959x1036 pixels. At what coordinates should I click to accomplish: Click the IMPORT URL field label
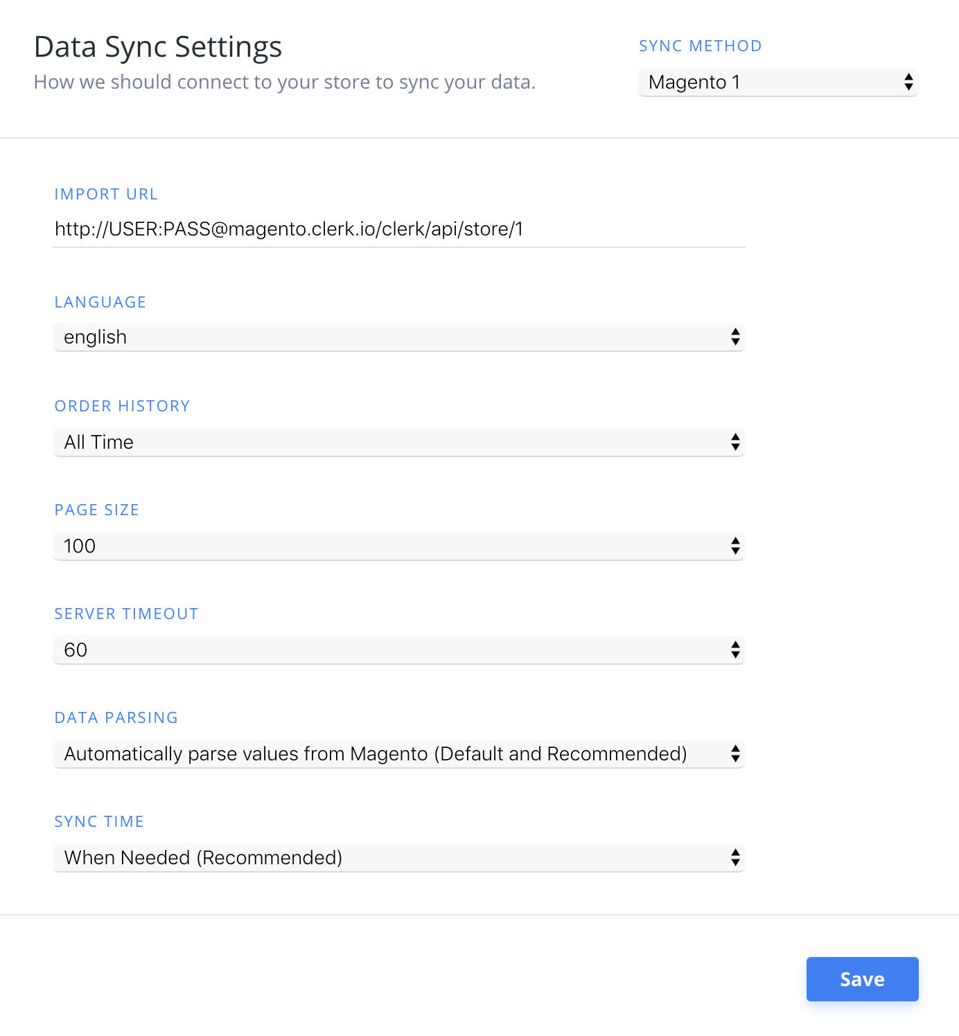(106, 195)
